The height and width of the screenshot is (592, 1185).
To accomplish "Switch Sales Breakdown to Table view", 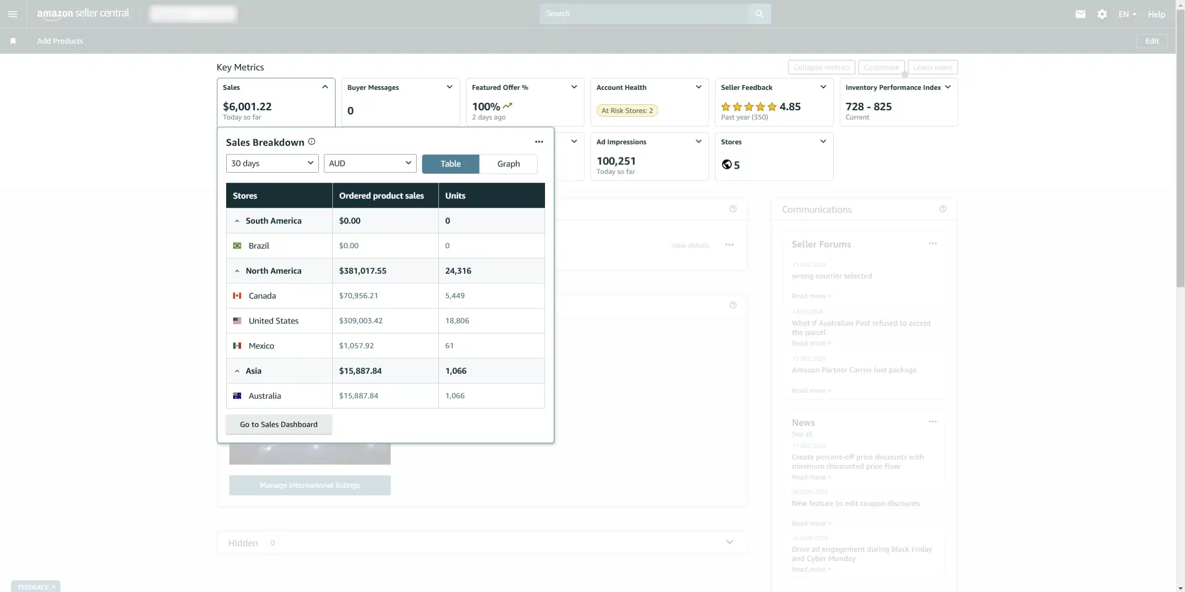I will click(450, 164).
